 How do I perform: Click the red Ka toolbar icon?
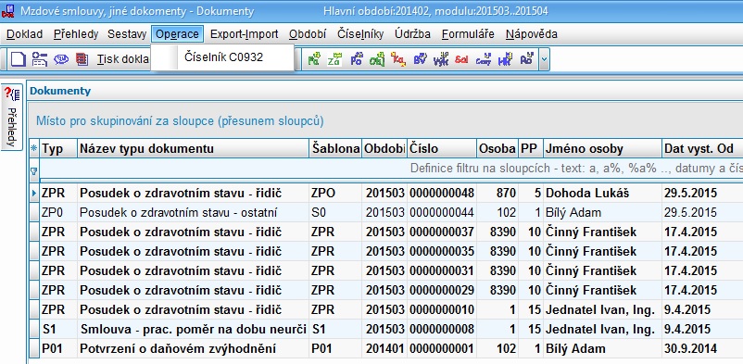pos(398,59)
